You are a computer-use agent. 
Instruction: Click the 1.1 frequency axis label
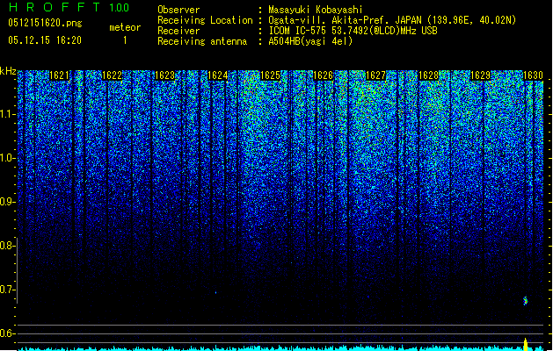point(7,114)
